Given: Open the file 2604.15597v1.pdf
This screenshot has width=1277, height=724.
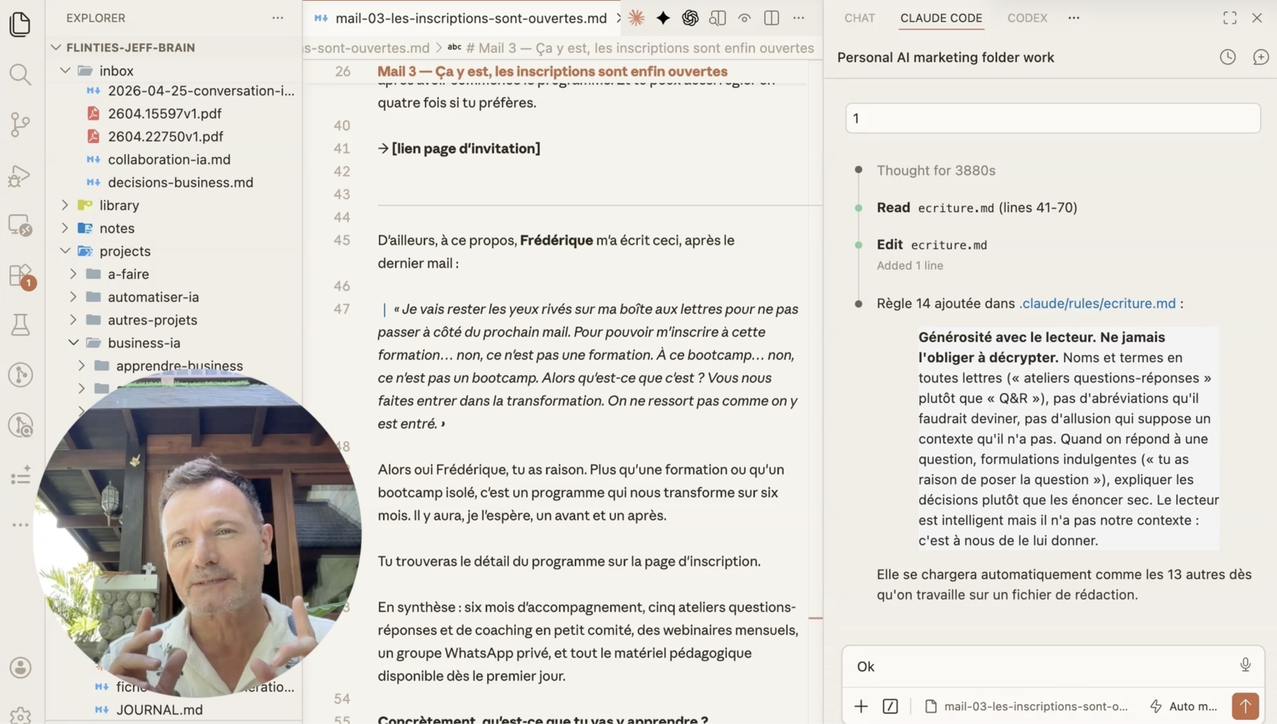Looking at the screenshot, I should [x=164, y=113].
